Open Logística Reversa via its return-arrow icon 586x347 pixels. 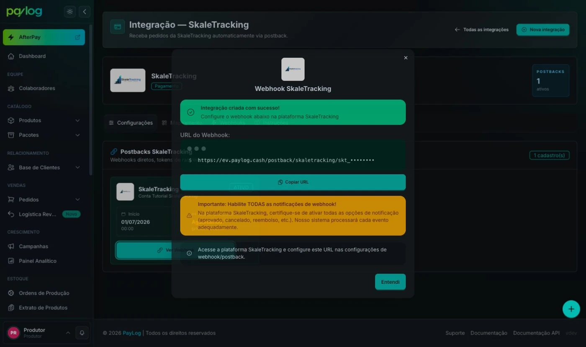click(11, 214)
